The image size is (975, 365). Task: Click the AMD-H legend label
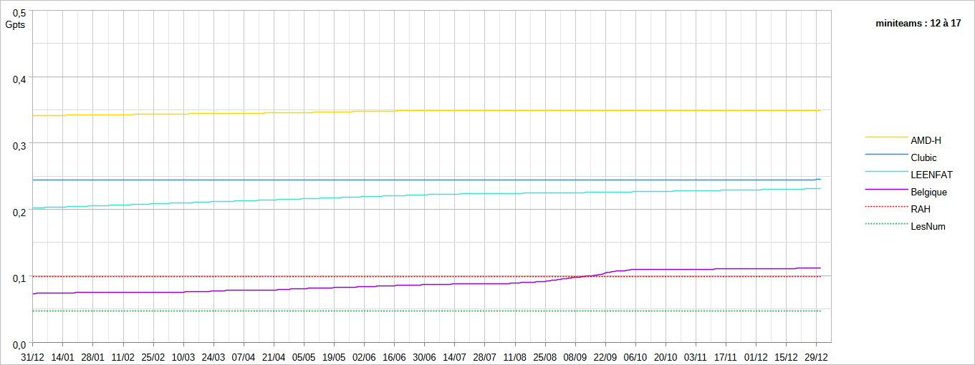[926, 140]
